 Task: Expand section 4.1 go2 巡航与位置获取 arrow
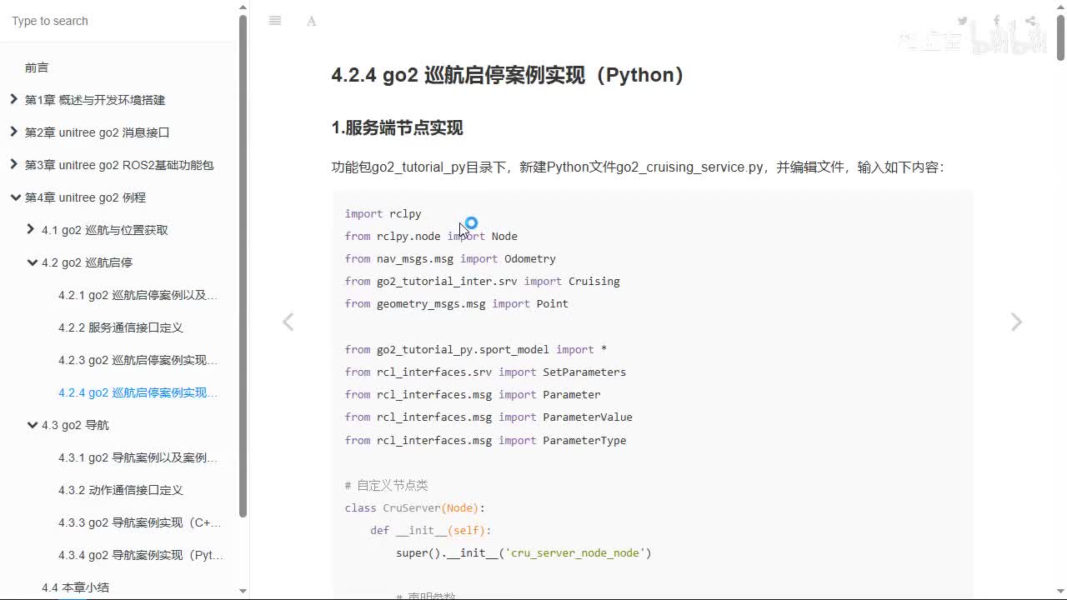pyautogui.click(x=31, y=229)
